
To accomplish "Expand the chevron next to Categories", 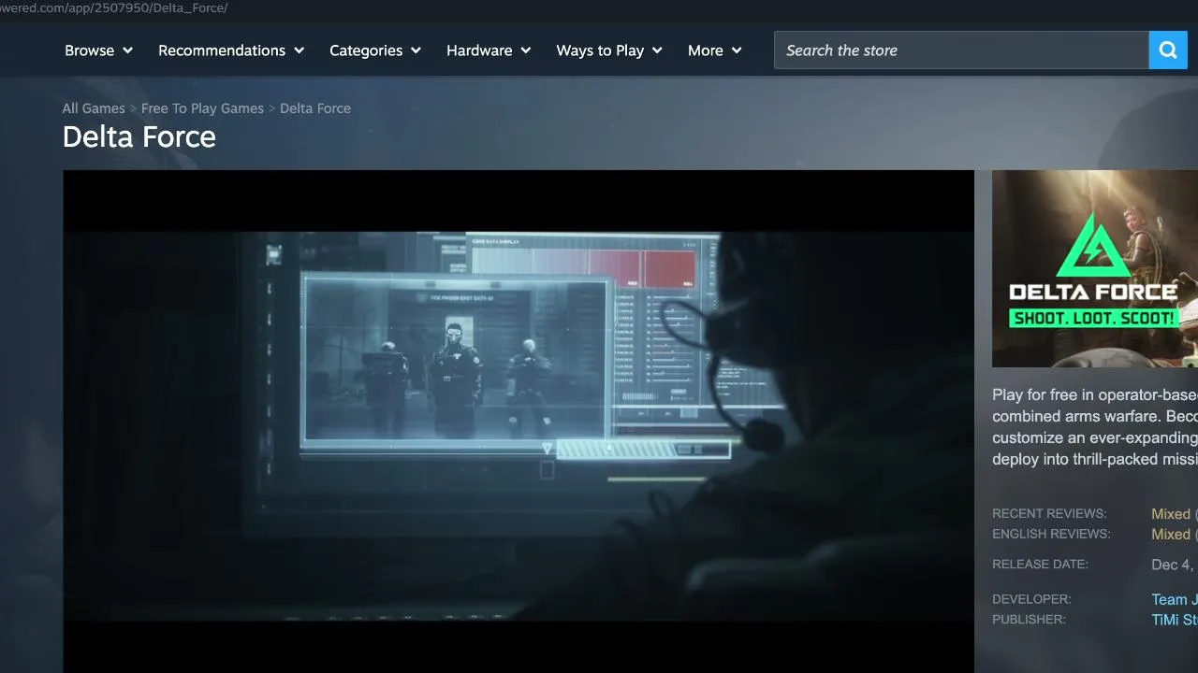I will click(416, 50).
